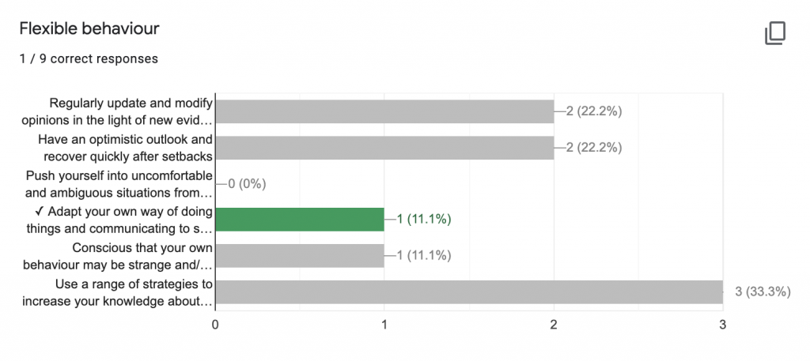
Task: Click the '3 (33.3%)' value label
Action: (763, 291)
